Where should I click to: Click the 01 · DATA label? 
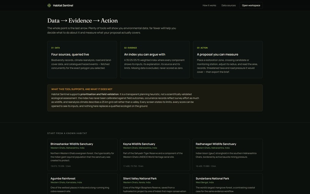point(55,48)
